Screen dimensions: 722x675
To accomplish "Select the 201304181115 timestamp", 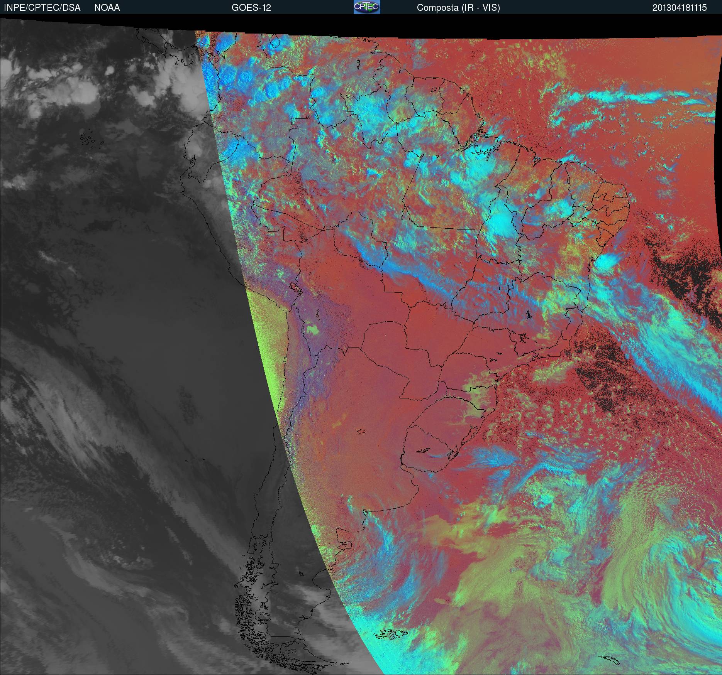I will [x=680, y=8].
